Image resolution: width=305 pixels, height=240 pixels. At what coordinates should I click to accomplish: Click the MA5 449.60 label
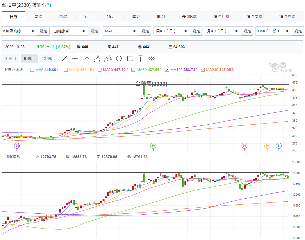[x=47, y=70]
